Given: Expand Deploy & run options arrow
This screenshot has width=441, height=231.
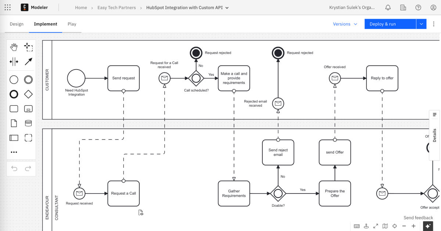Looking at the screenshot, I should coord(421,24).
